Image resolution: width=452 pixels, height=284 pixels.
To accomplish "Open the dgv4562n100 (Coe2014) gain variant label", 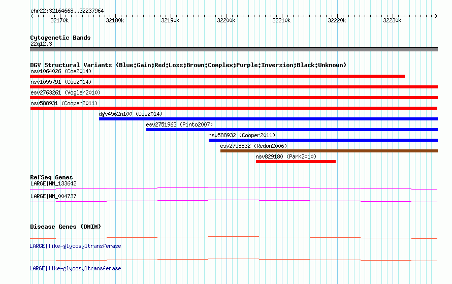I will [x=131, y=114].
